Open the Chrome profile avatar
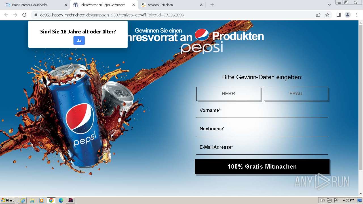Screen dimensions: 363x204 (348, 15)
